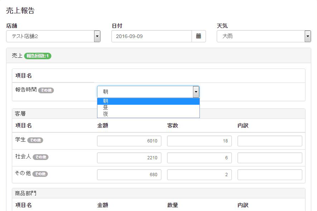The width and height of the screenshot is (317, 211).
Task: Click the その他 amount field with 680
Action: tap(129, 175)
